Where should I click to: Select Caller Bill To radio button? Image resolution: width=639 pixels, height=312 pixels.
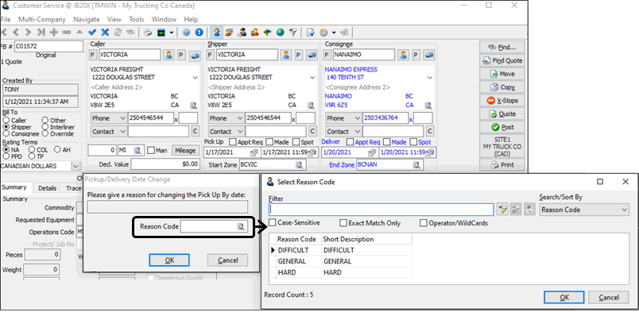coord(6,121)
